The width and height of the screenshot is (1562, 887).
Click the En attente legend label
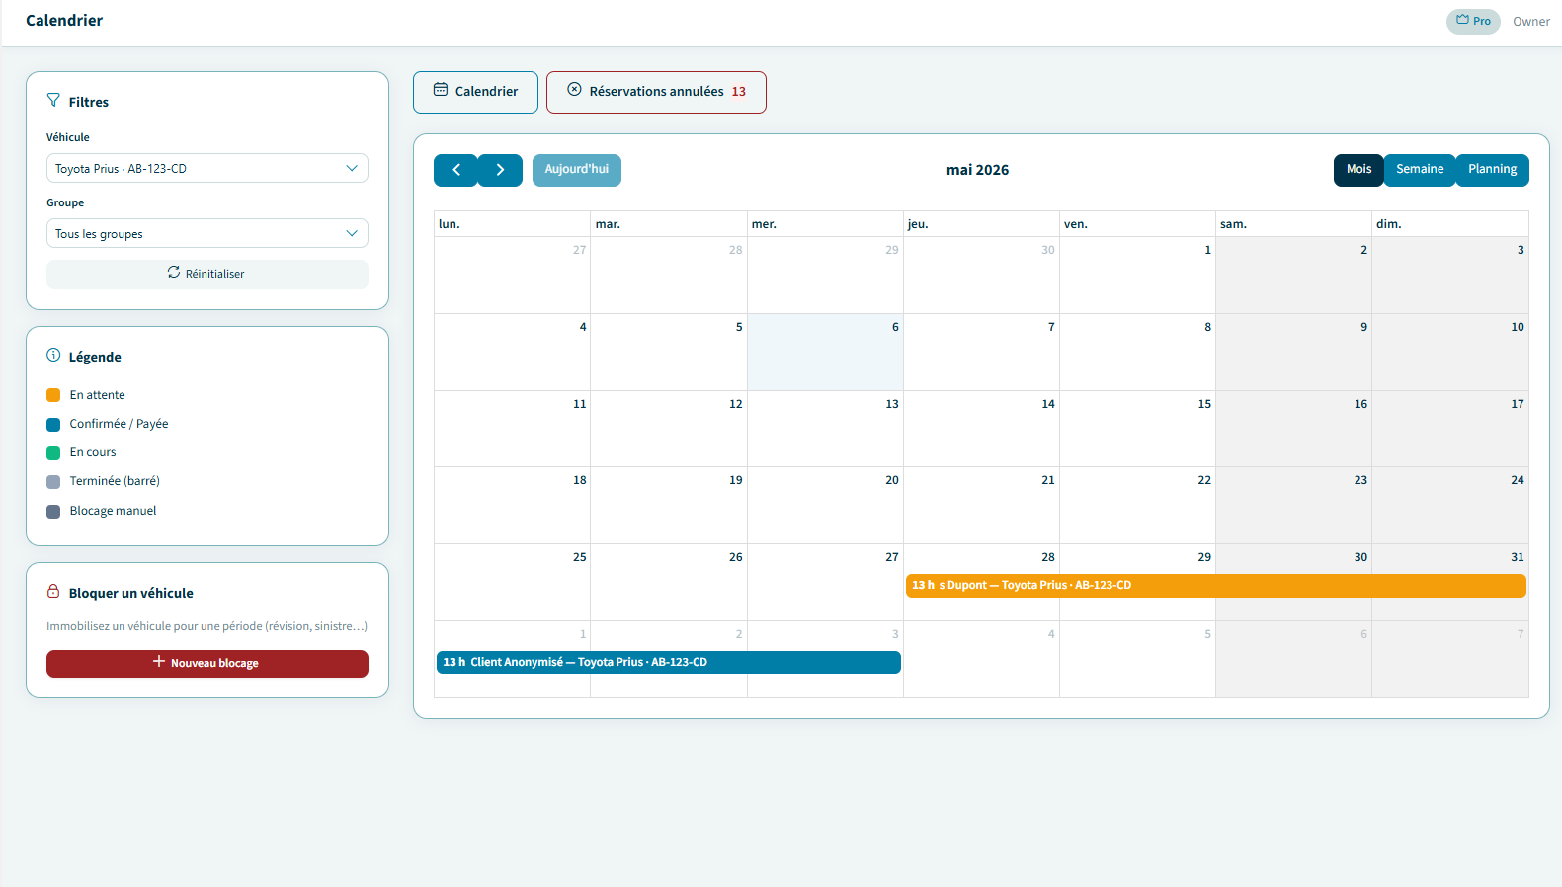(x=97, y=395)
